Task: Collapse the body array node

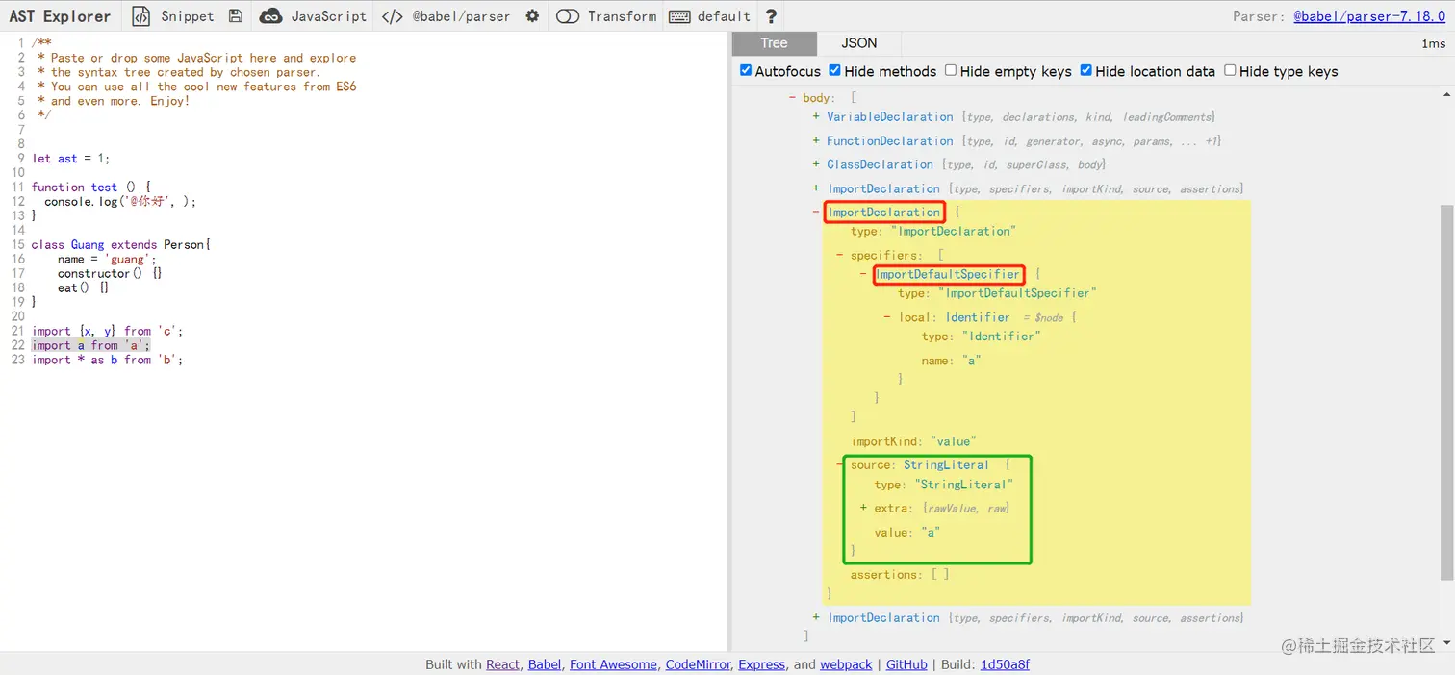Action: [793, 98]
